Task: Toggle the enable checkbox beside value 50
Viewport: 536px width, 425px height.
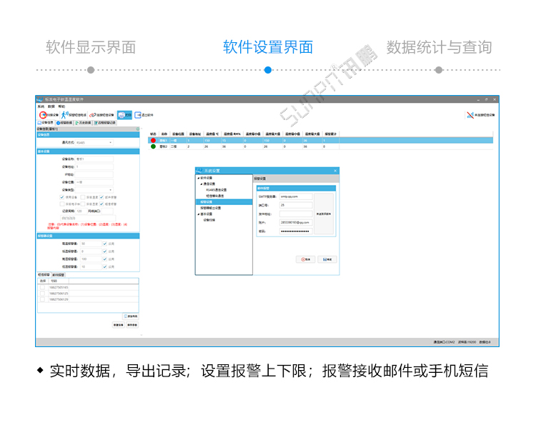Action: [x=104, y=244]
